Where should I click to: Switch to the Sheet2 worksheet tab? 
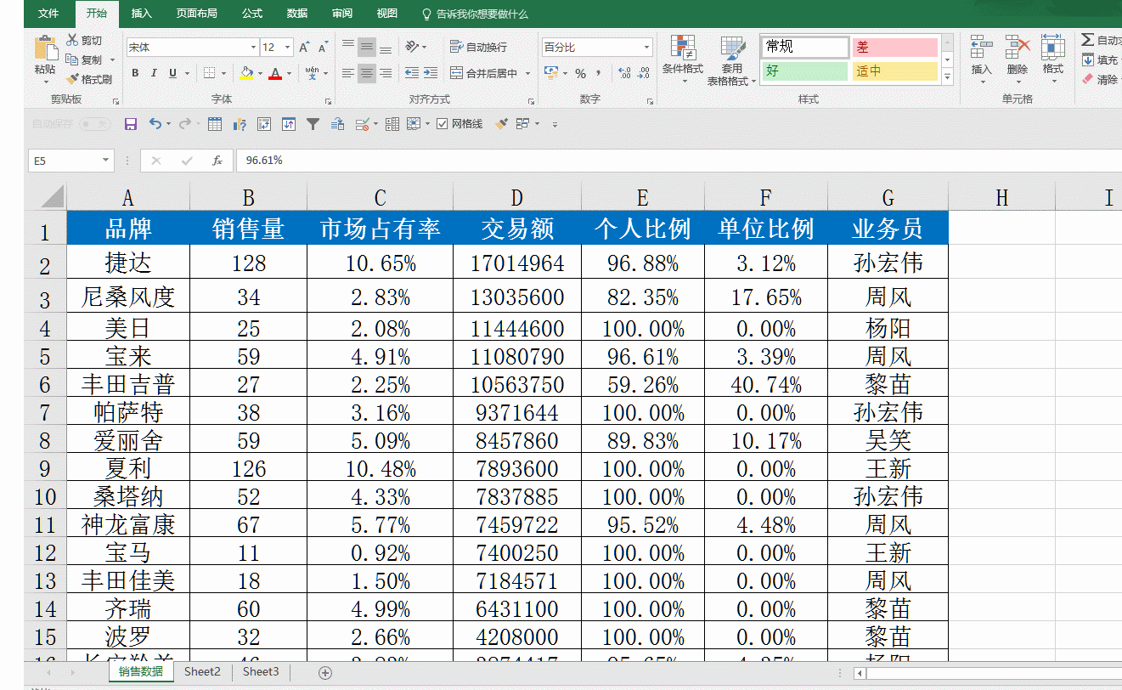(202, 672)
